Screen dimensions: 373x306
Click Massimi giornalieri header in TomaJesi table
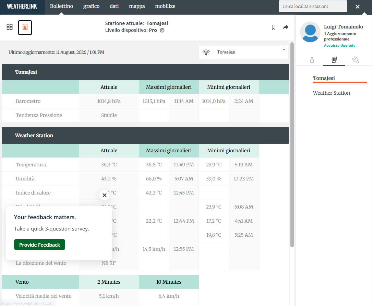tap(169, 87)
